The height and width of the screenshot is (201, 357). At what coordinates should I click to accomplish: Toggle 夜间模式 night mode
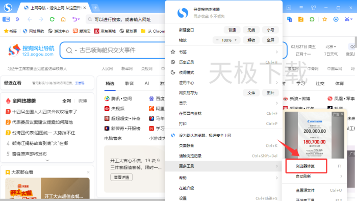[x=224, y=72]
